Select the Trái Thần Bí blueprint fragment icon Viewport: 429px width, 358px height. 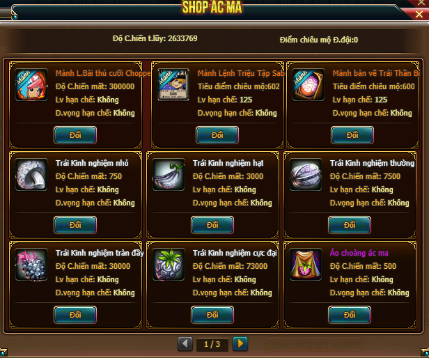coord(309,85)
